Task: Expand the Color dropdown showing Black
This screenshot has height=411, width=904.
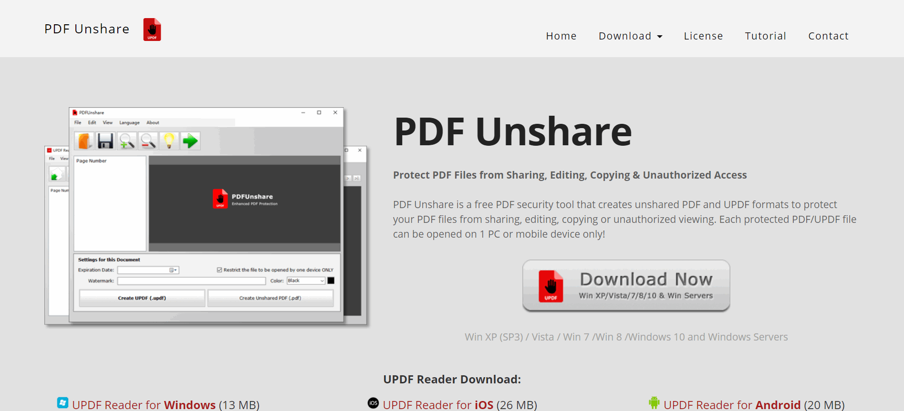Action: pyautogui.click(x=306, y=281)
